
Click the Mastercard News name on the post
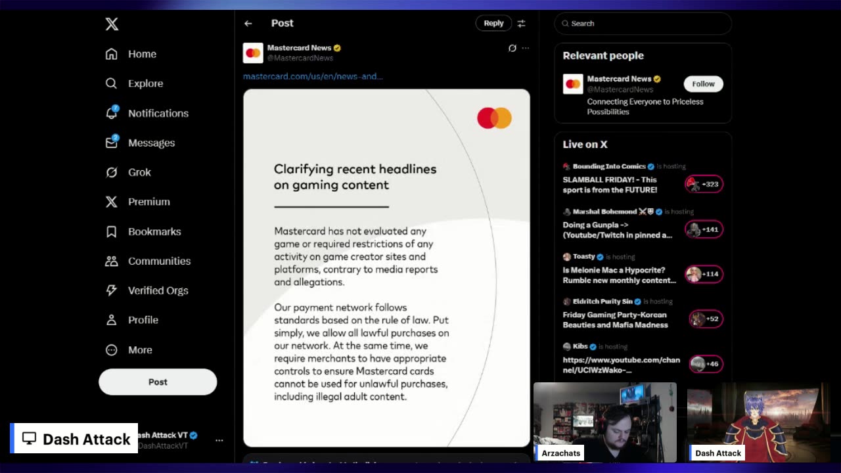pos(299,48)
